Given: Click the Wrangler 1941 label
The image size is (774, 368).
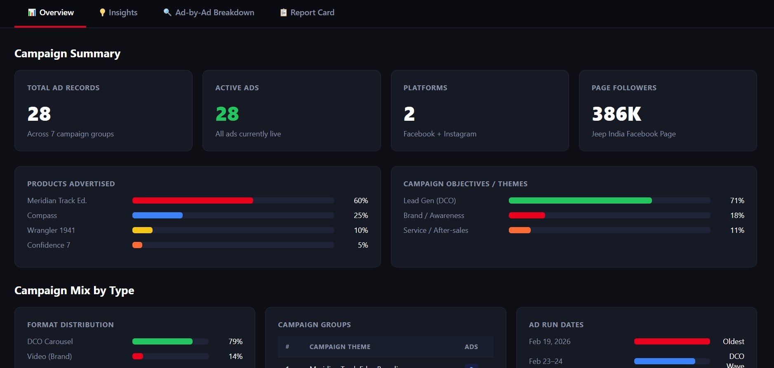Looking at the screenshot, I should (51, 230).
